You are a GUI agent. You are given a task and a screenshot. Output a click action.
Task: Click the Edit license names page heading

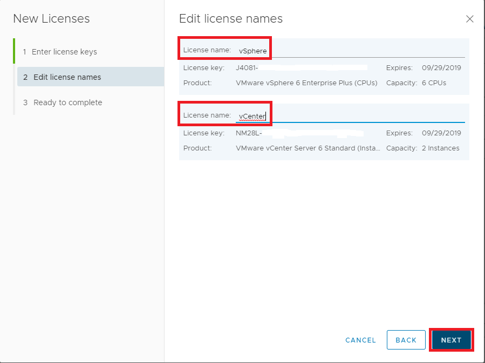point(230,19)
